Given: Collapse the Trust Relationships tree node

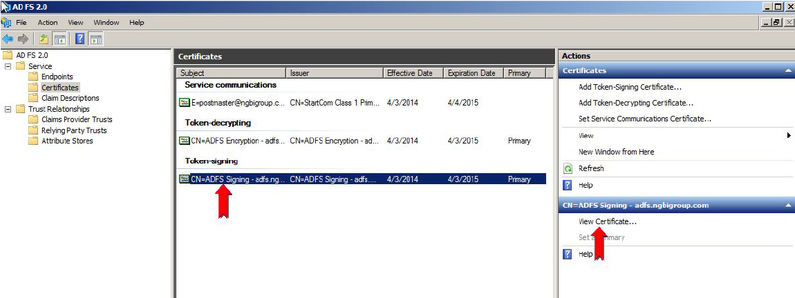Looking at the screenshot, I should (x=8, y=109).
